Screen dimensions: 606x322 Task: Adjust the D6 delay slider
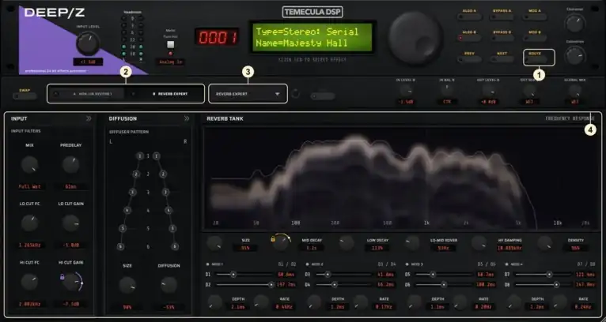coord(444,285)
